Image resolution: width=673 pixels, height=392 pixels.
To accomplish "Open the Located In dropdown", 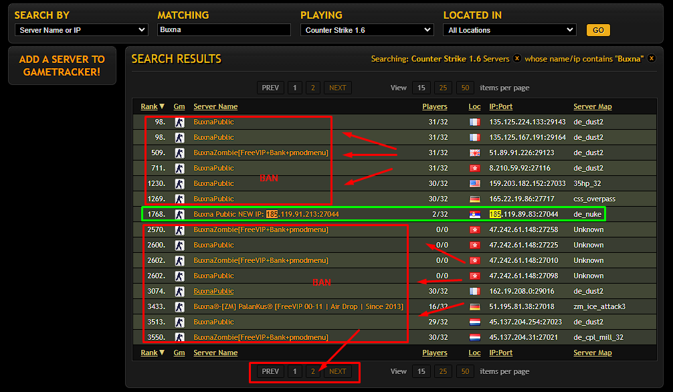I will (510, 30).
